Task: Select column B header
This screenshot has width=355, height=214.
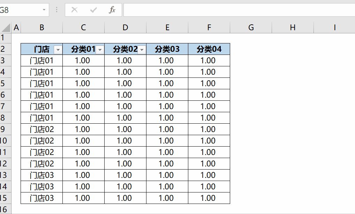Action: click(41, 27)
